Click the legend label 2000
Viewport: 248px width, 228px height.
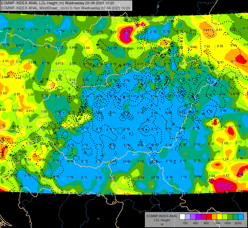pos(238,223)
